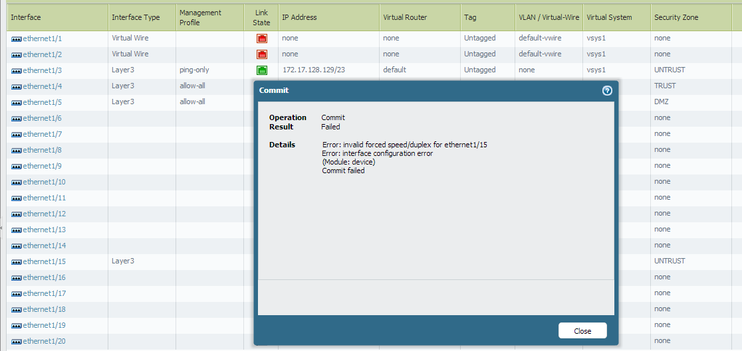This screenshot has height=351, width=742.
Task: Sort by the Tag column header
Action: click(487, 17)
